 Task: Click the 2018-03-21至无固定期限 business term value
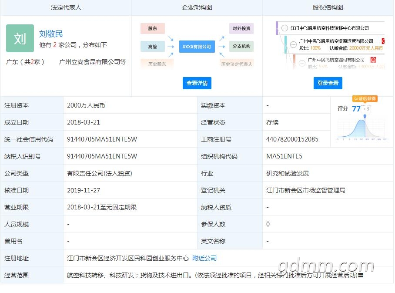click(x=102, y=207)
